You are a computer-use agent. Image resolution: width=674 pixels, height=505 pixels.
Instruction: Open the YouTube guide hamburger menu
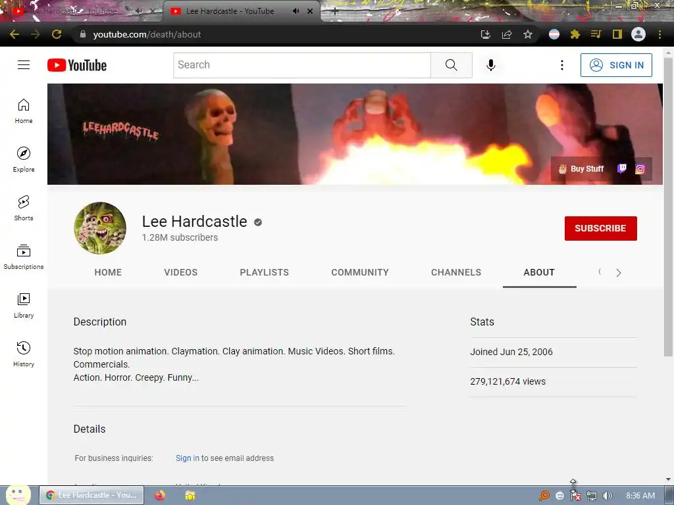[x=24, y=65]
